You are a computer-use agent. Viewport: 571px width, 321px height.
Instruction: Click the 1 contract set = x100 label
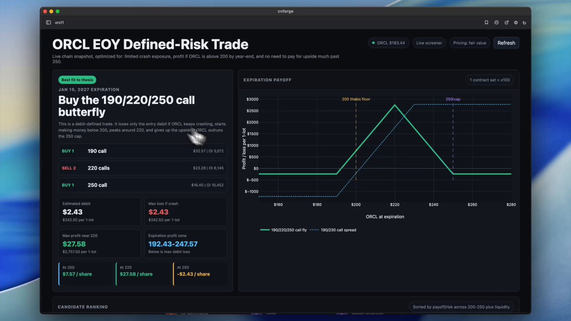(x=490, y=80)
